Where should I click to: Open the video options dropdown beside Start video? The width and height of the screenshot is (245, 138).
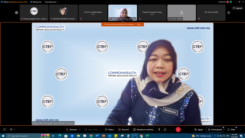(100, 130)
